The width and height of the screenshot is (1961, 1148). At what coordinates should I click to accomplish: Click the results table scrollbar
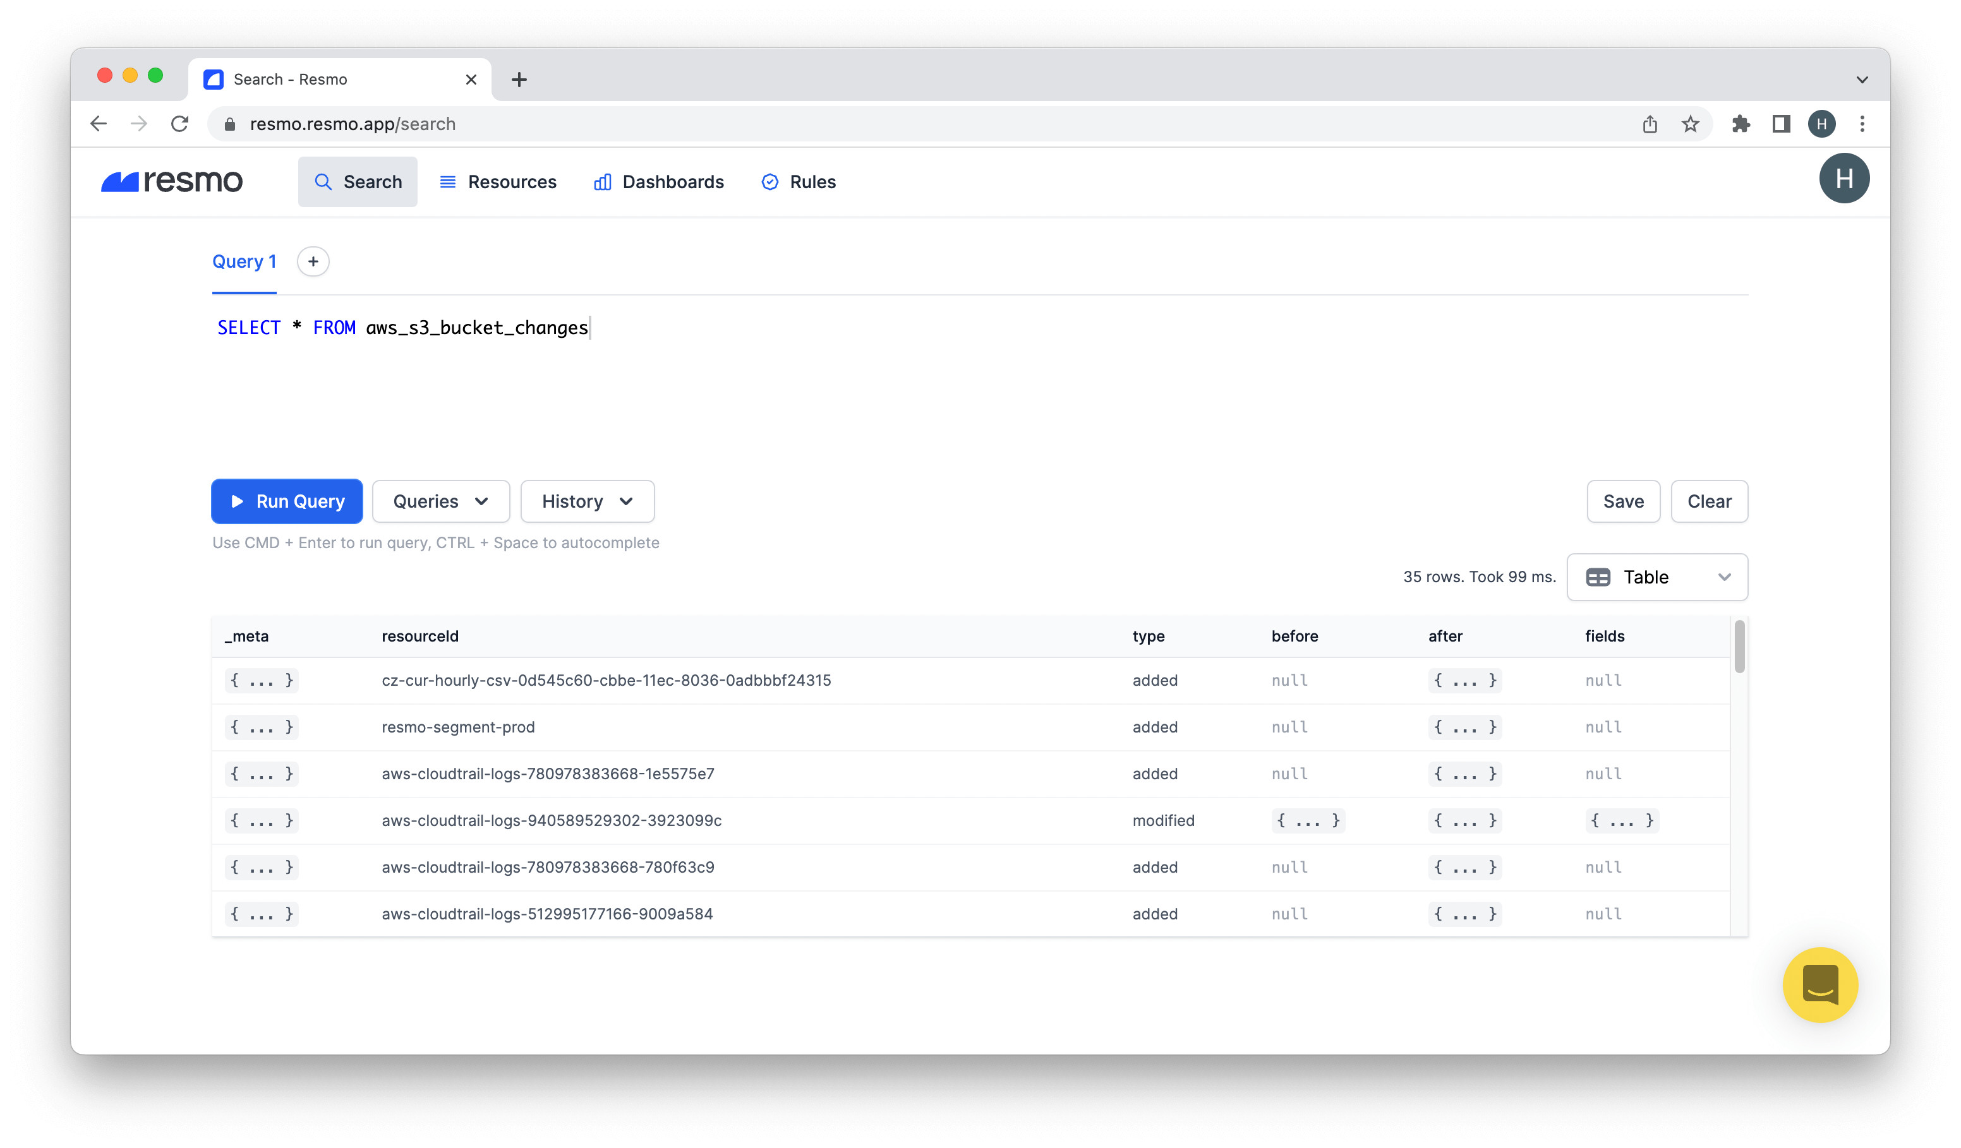tap(1739, 645)
